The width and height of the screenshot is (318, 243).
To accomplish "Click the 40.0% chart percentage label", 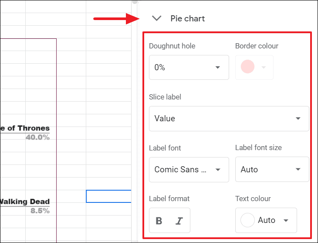I will [37, 137].
